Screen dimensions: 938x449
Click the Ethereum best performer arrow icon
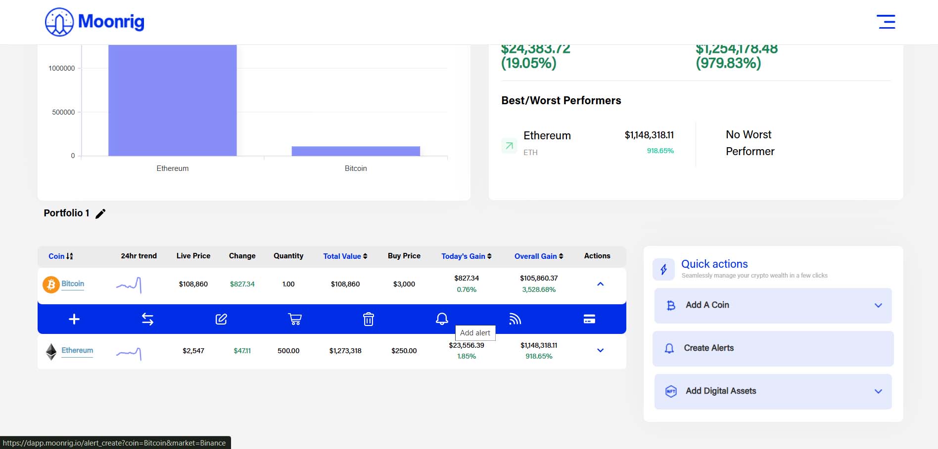click(509, 146)
